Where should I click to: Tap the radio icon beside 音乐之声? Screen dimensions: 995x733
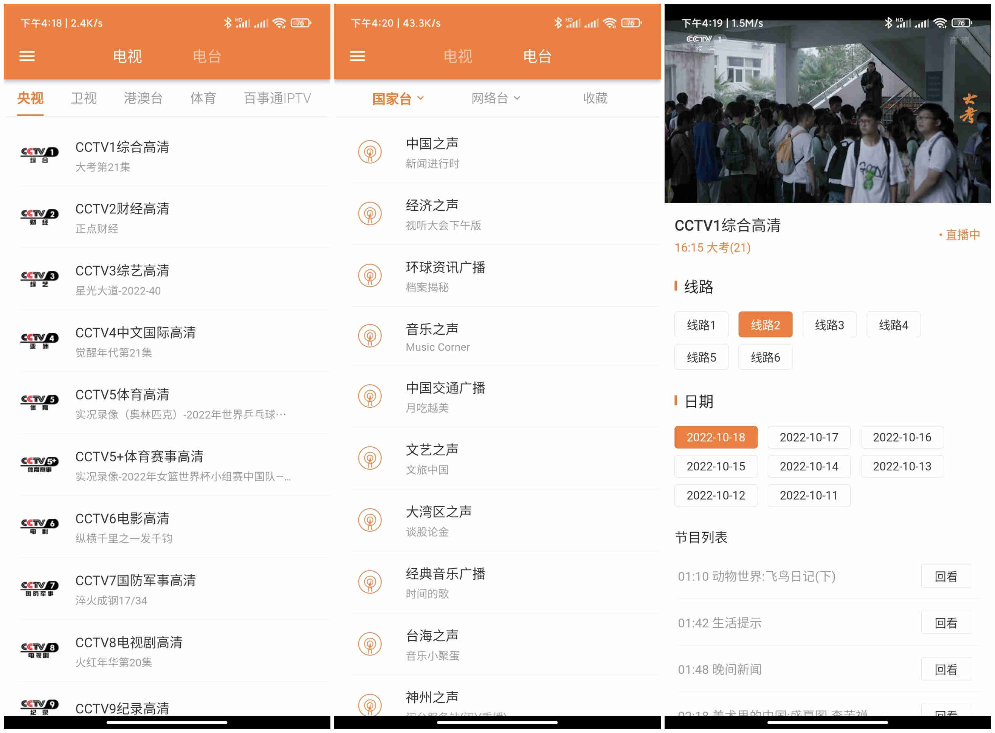(370, 336)
